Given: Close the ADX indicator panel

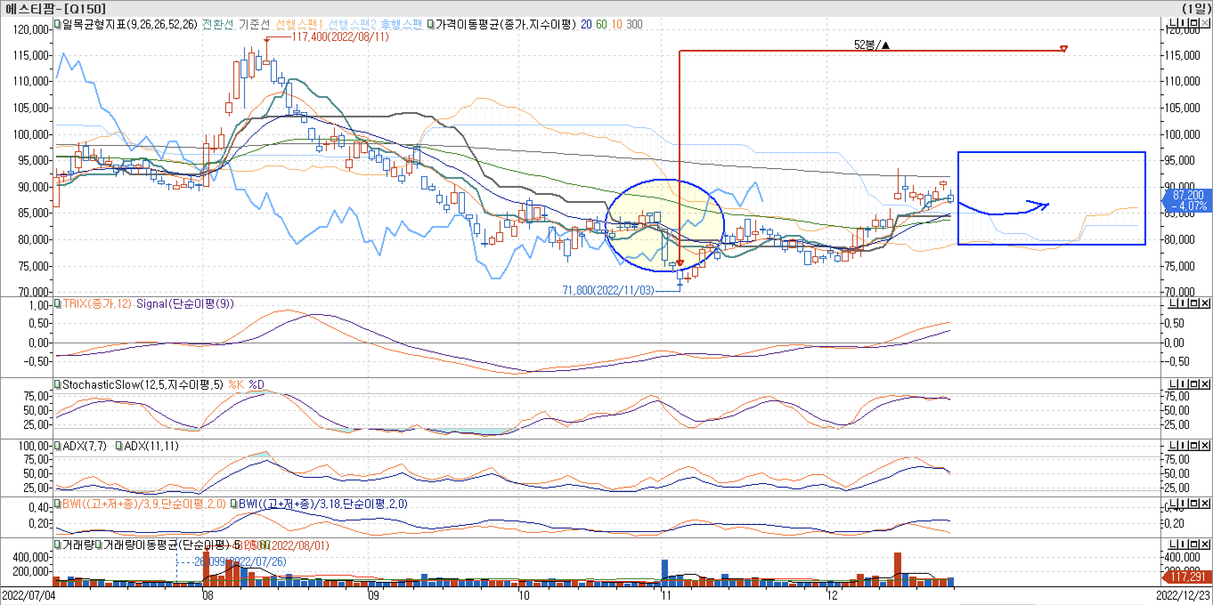Looking at the screenshot, I should 1205,445.
